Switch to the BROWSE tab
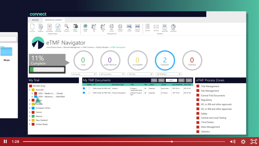The height and width of the screenshot is (146, 259). coord(35,20)
